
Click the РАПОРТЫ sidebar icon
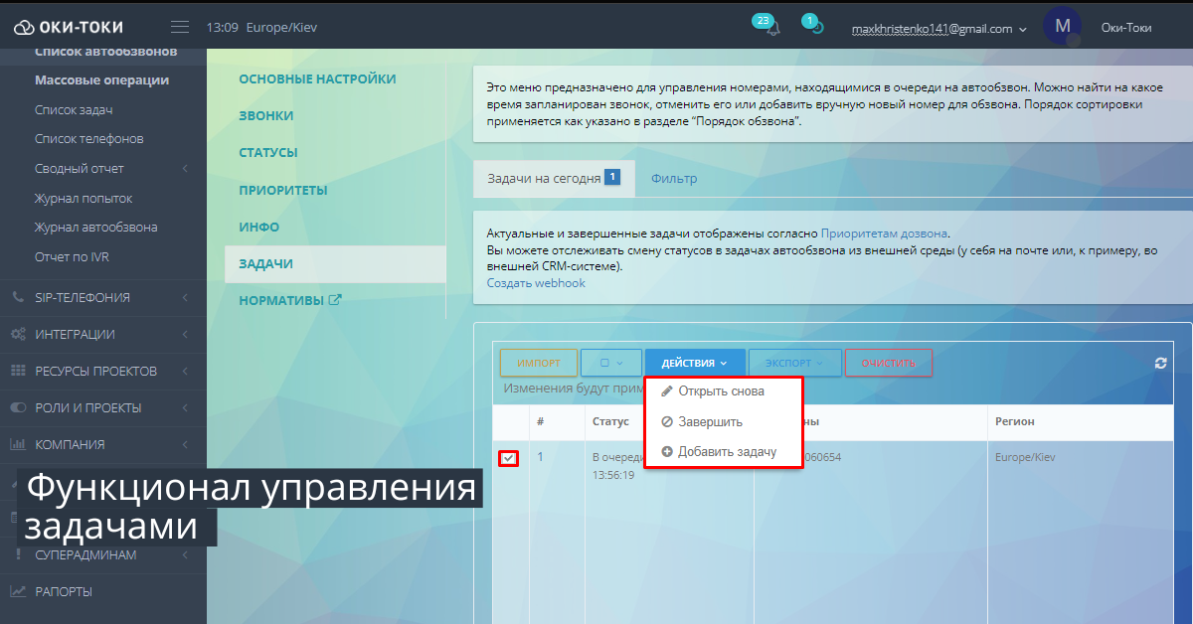pyautogui.click(x=17, y=591)
